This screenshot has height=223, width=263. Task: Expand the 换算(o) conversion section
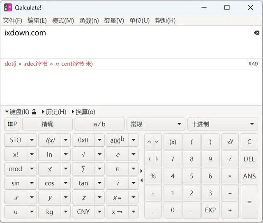tap(83, 112)
